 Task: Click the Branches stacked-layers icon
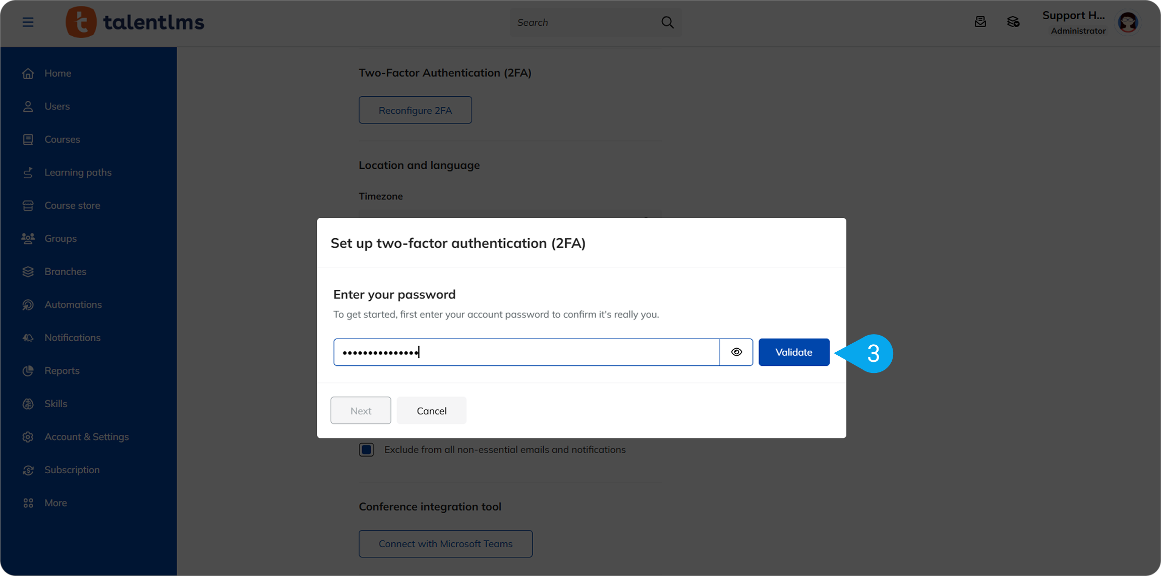click(28, 272)
